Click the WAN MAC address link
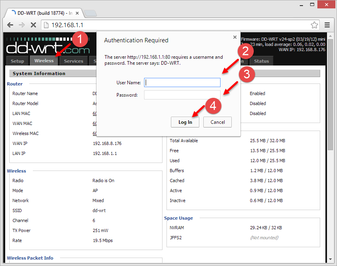The image size is (337, 266). (94, 123)
